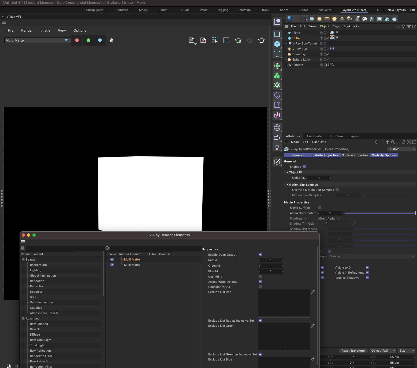The height and width of the screenshot is (368, 417).
Task: Collapse the Motion Blur Samples section
Action: (x=287, y=185)
